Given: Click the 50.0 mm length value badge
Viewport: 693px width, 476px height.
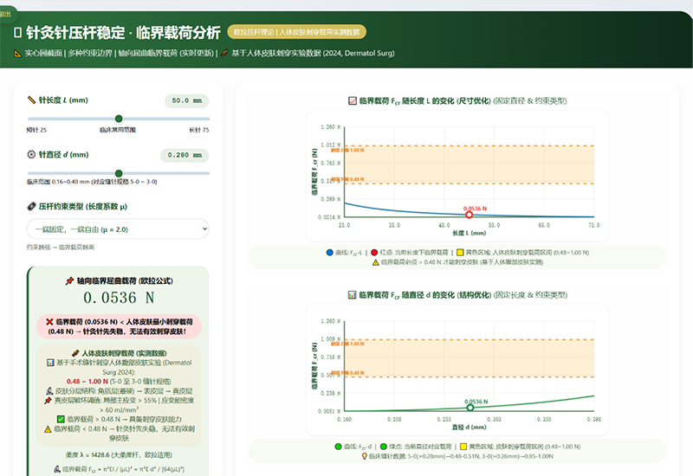Looking at the screenshot, I should point(186,100).
